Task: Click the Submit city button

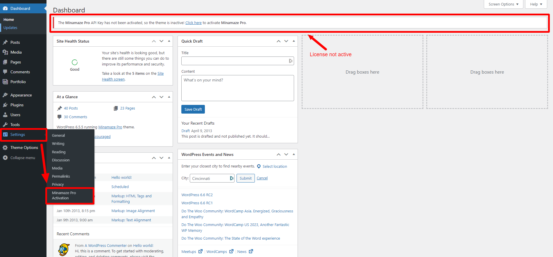Action: (x=246, y=178)
